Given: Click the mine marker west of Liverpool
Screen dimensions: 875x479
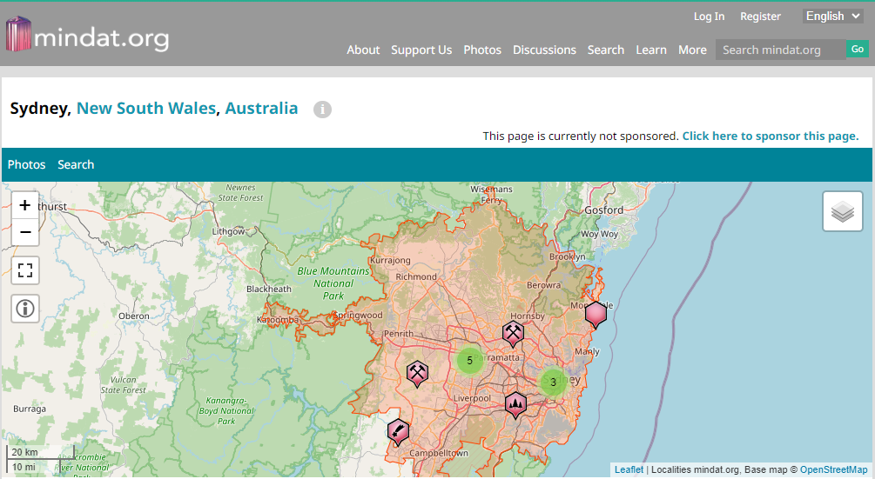Looking at the screenshot, I should tap(417, 373).
